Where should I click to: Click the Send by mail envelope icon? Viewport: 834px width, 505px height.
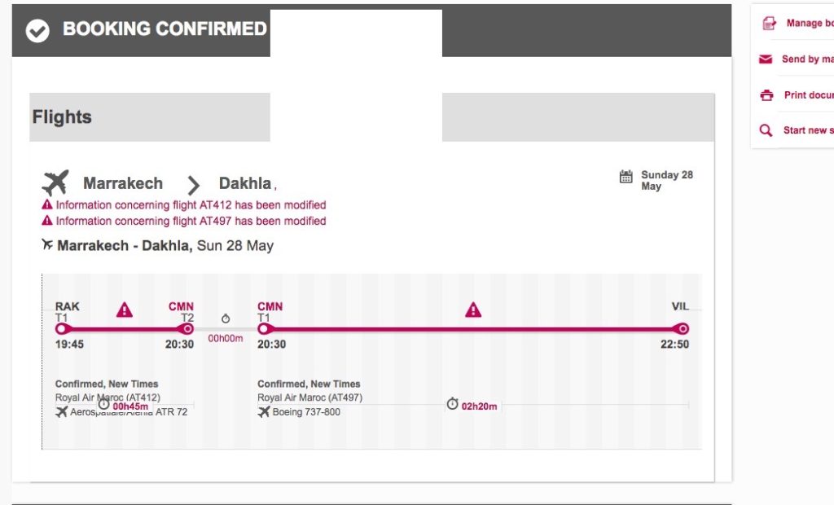(766, 59)
